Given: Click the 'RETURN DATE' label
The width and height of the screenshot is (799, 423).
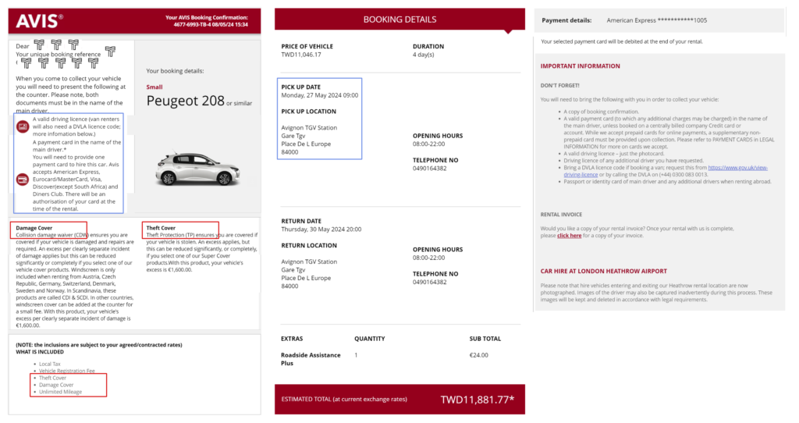Looking at the screenshot, I should [x=301, y=221].
